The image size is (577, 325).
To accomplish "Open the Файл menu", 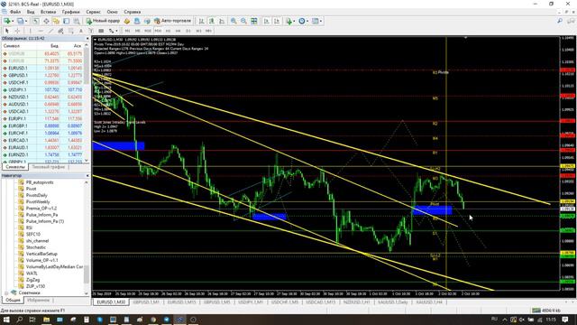I will pyautogui.click(x=15, y=12).
